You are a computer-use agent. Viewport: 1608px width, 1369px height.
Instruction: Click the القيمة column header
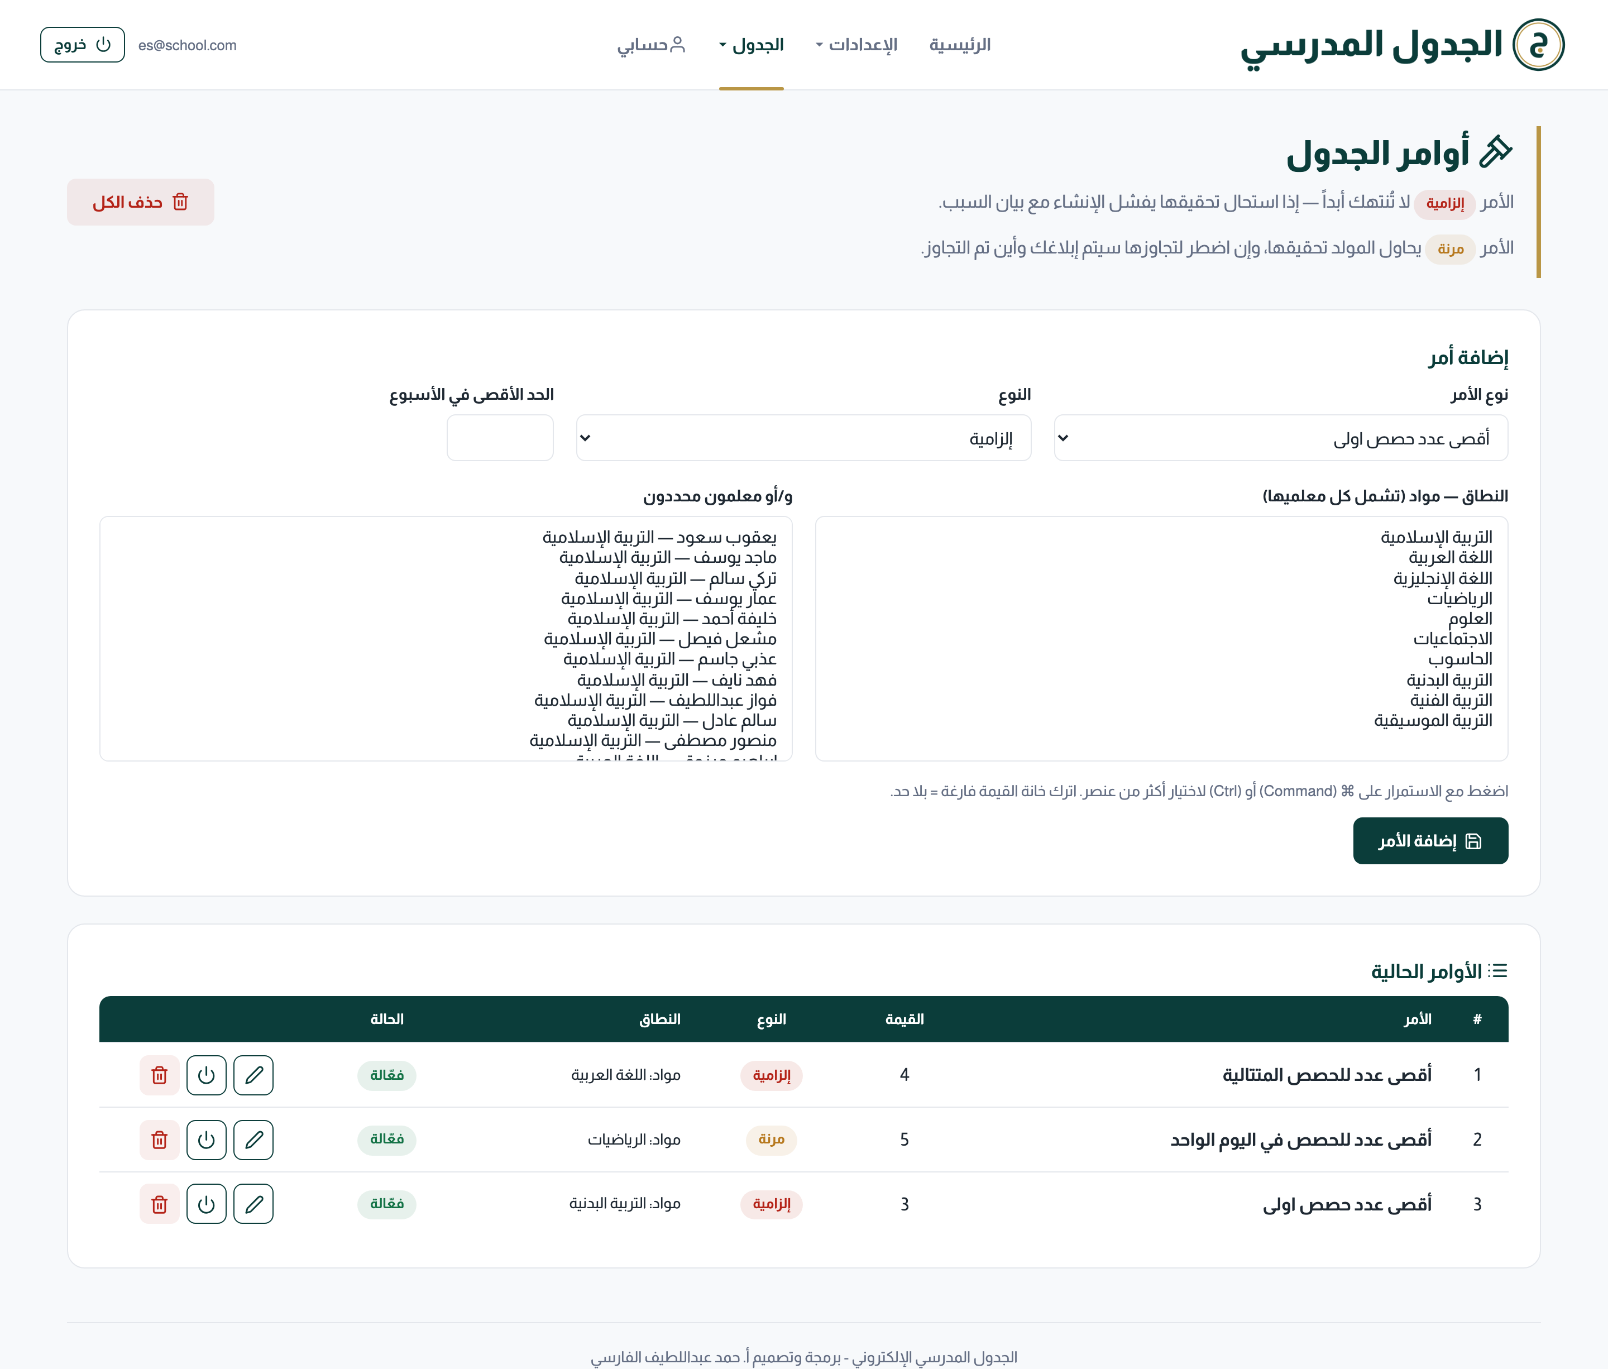pos(904,1019)
